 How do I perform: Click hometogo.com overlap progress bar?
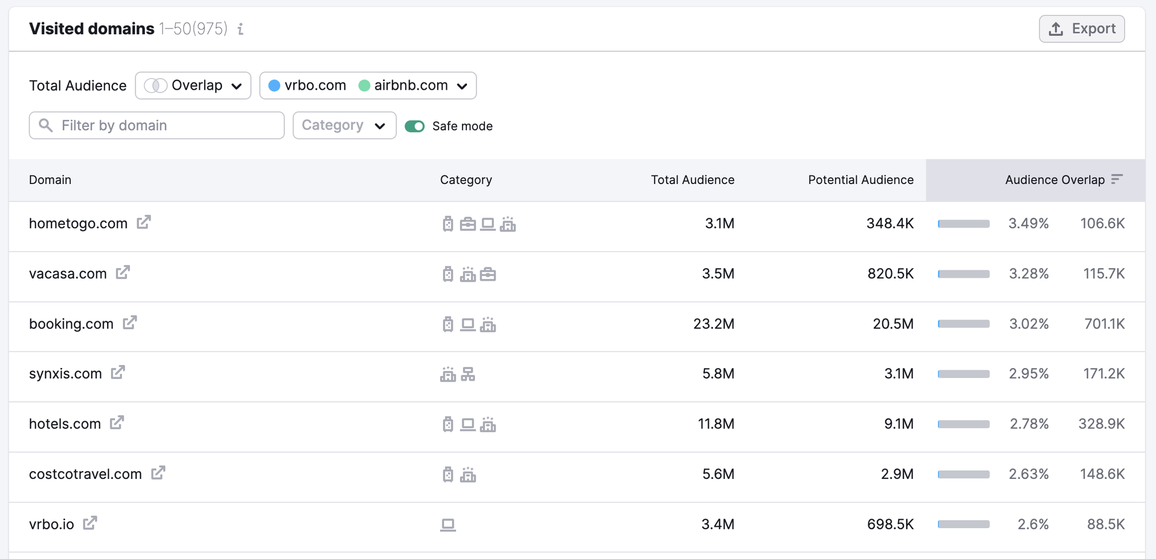pos(964,223)
